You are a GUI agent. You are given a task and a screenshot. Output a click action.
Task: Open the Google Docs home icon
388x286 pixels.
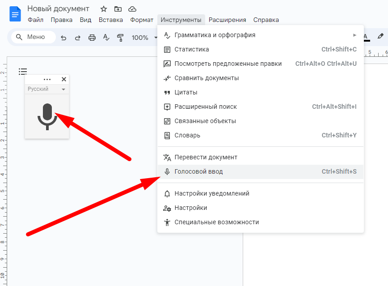click(15, 14)
